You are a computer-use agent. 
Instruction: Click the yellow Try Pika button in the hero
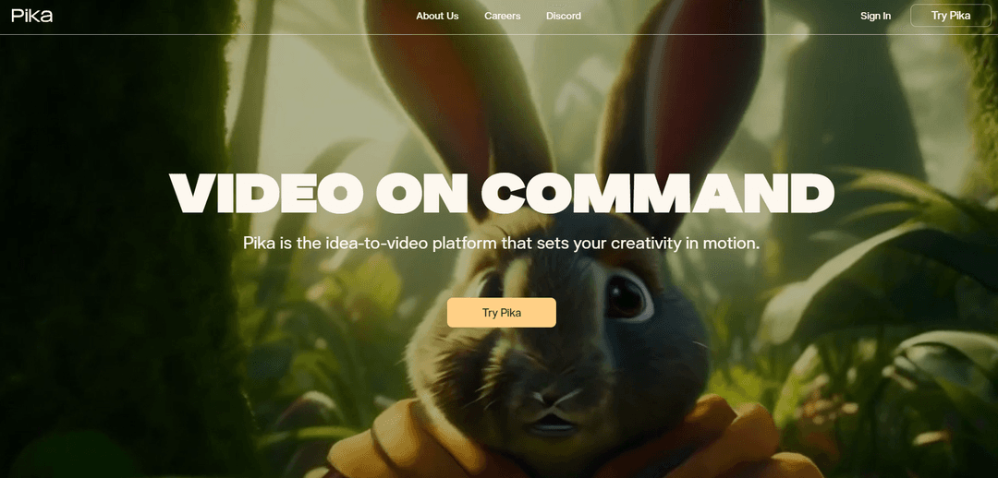502,313
